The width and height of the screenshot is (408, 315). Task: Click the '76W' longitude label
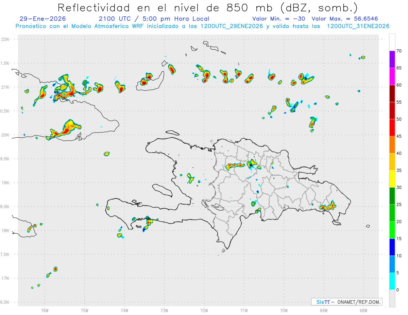(45, 310)
